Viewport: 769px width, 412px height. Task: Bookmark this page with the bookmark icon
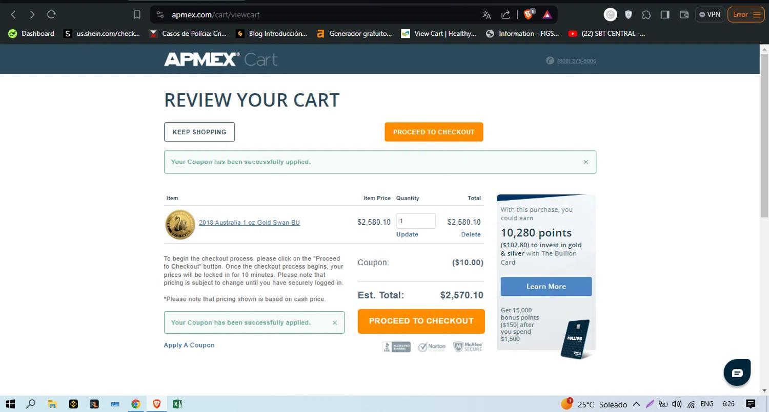pos(137,14)
